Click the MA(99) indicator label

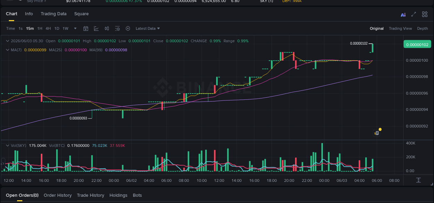coord(96,50)
